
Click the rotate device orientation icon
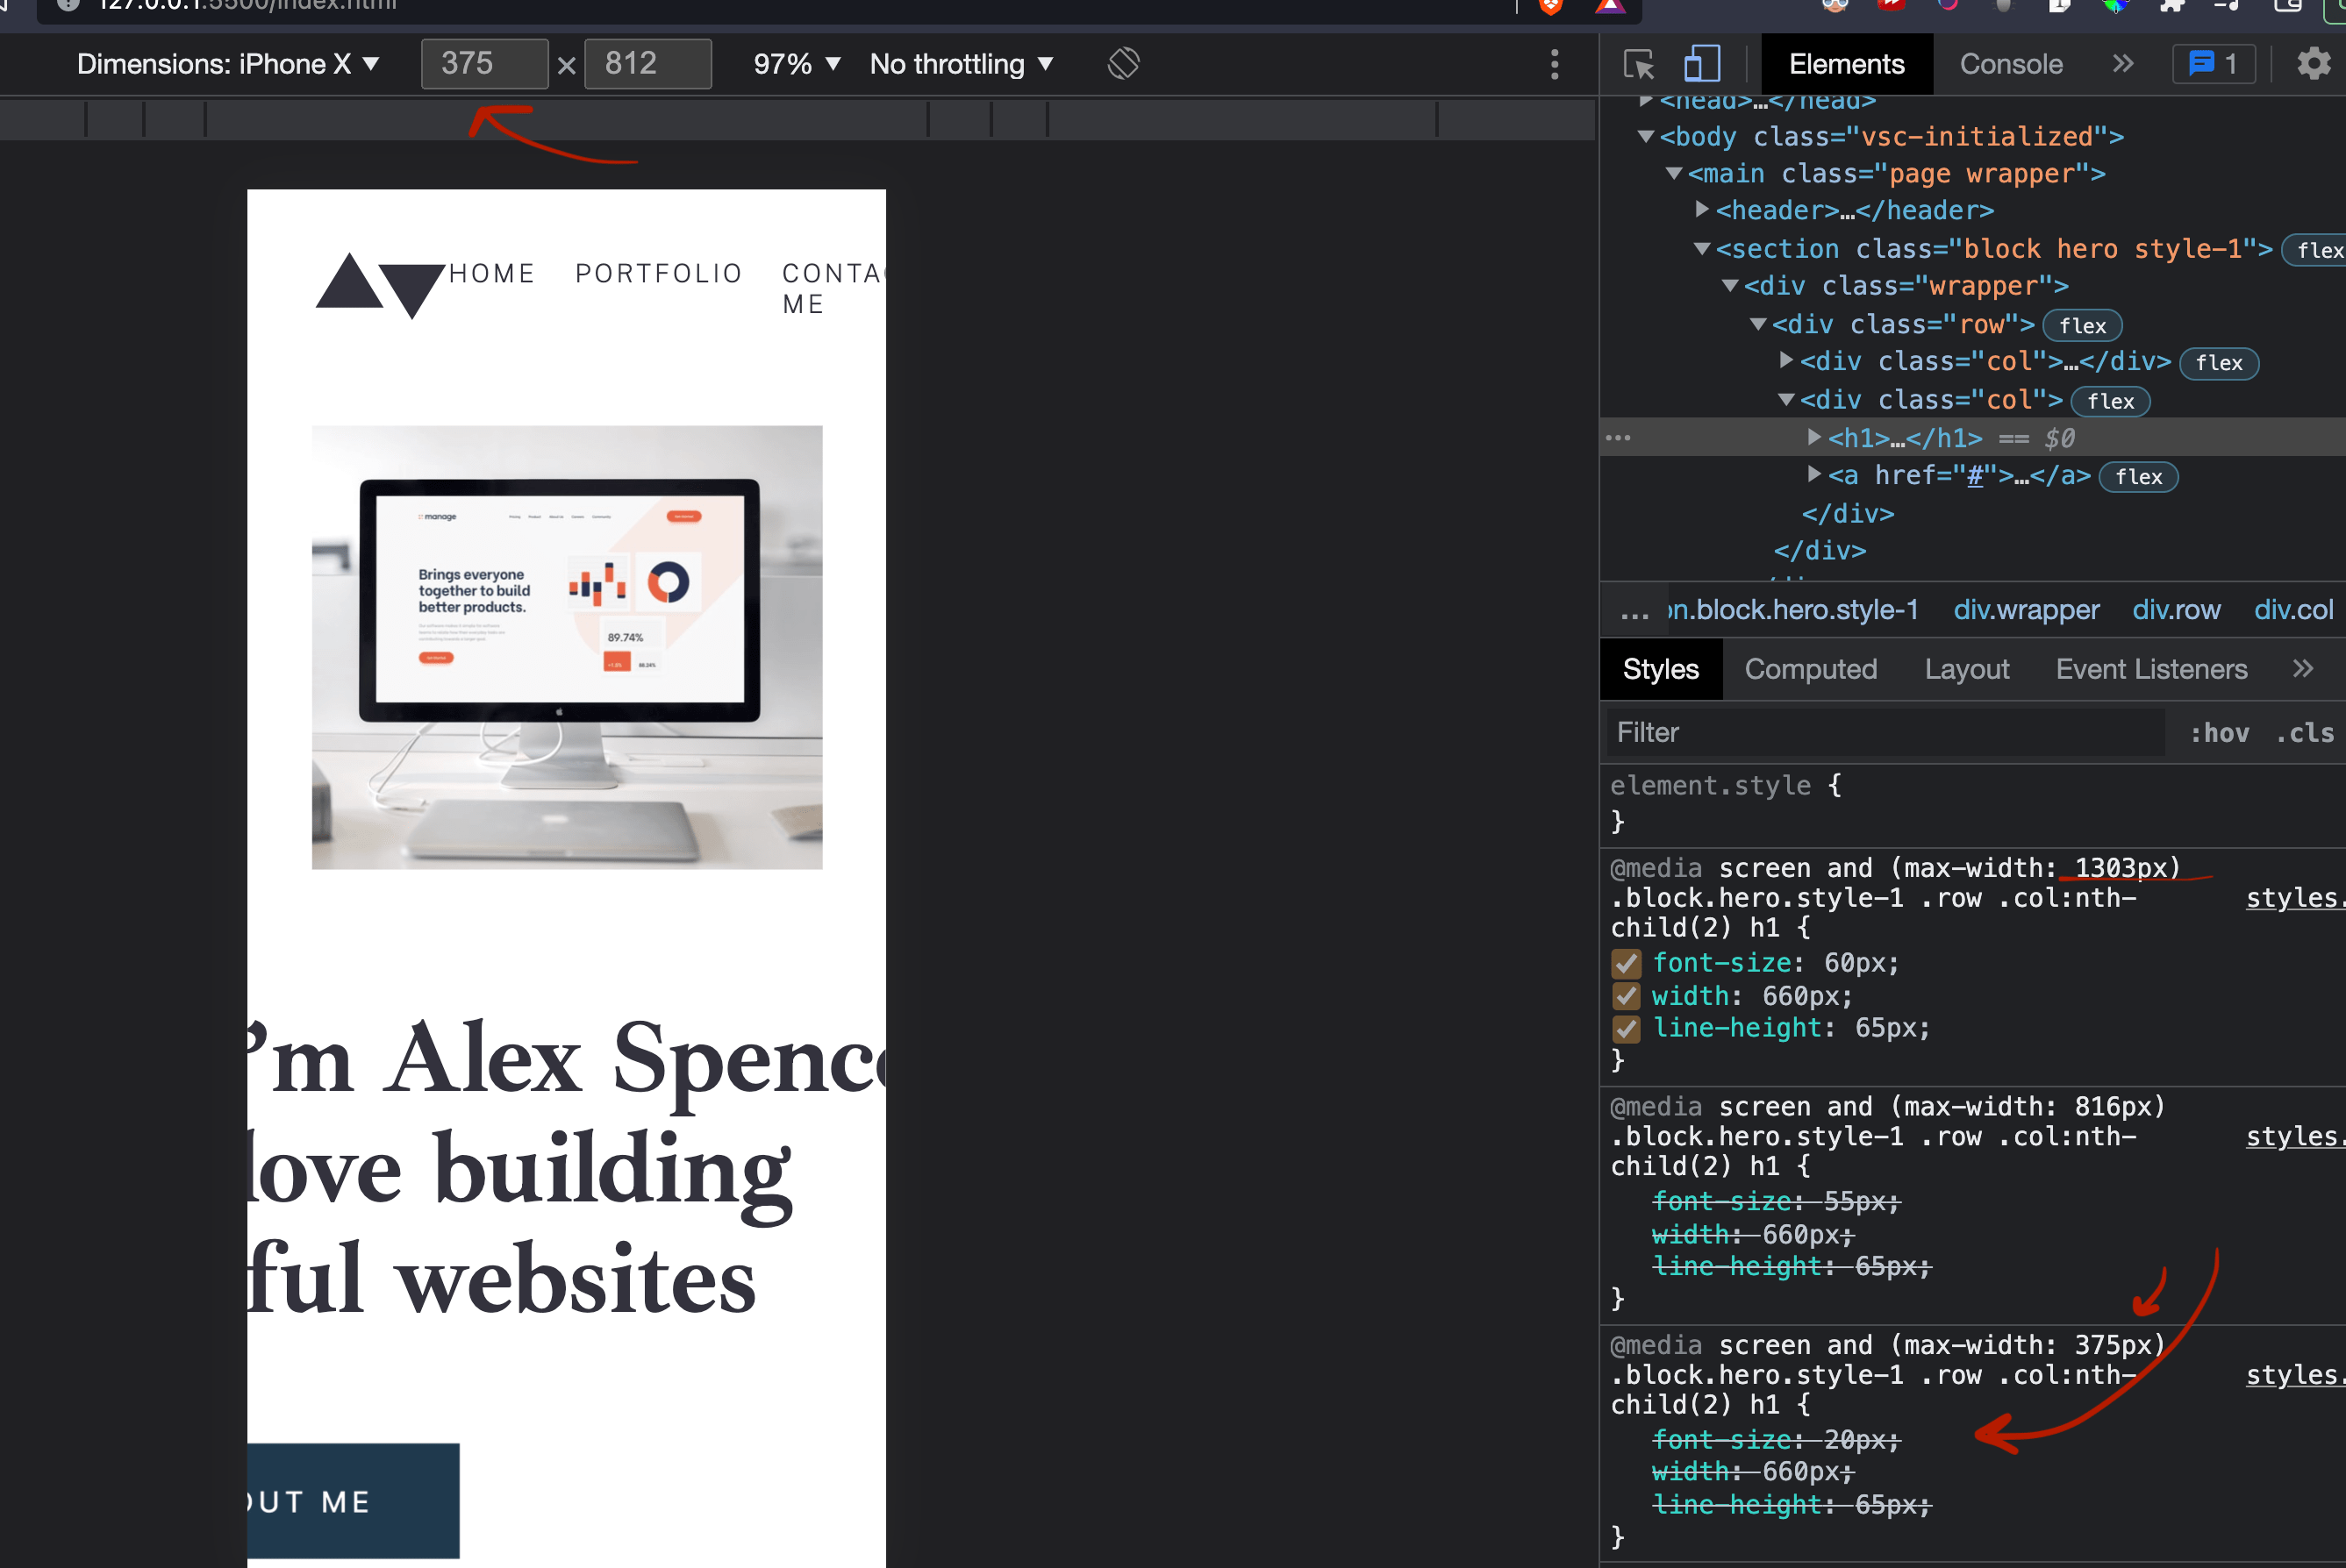tap(1124, 64)
